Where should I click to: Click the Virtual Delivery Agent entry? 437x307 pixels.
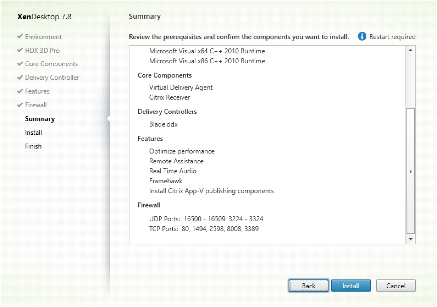click(181, 87)
